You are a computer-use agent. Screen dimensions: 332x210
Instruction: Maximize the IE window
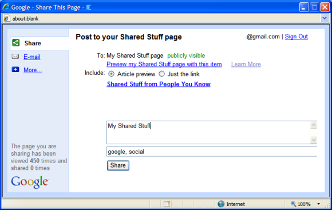click(x=314, y=7)
